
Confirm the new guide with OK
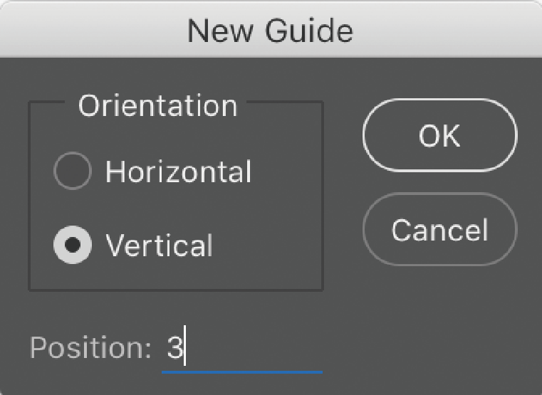point(439,135)
